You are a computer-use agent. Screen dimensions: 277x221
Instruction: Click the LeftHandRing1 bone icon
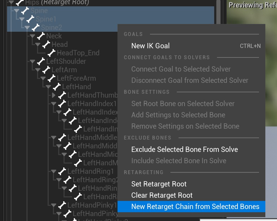[x=62, y=171]
